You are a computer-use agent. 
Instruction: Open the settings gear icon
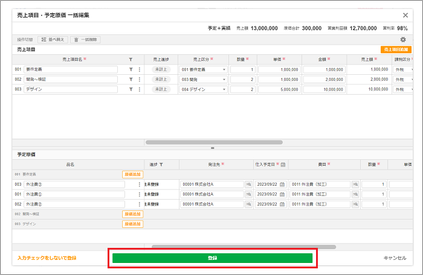pos(403,40)
